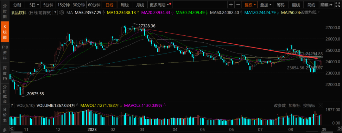This screenshot has width=342, height=133.
Task: Open 分时成交 in the left sidebar
Action: click(x=5, y=94)
